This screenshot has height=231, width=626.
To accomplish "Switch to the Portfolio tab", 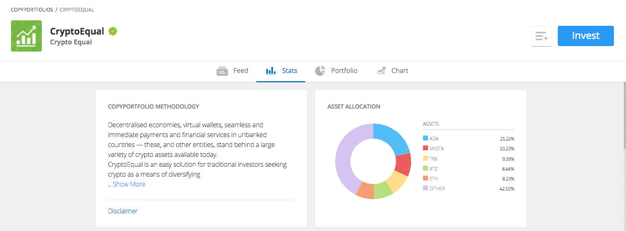I will 336,71.
